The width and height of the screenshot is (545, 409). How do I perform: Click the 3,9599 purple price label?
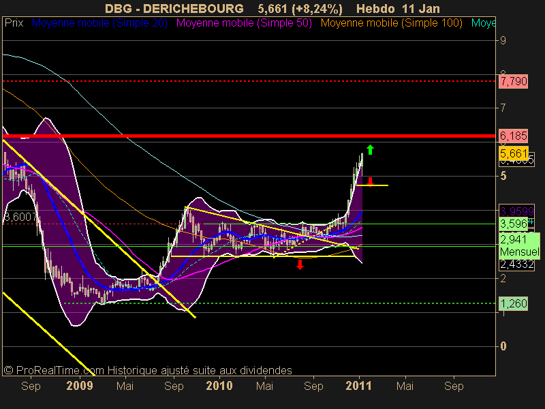[x=516, y=211]
